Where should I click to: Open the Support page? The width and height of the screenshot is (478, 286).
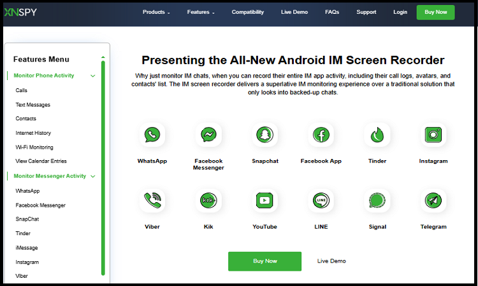[x=366, y=12]
